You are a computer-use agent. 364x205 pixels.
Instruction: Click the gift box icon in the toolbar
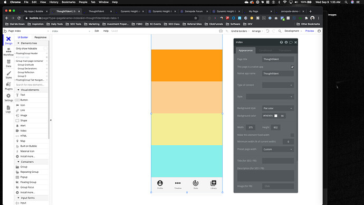pos(221,31)
